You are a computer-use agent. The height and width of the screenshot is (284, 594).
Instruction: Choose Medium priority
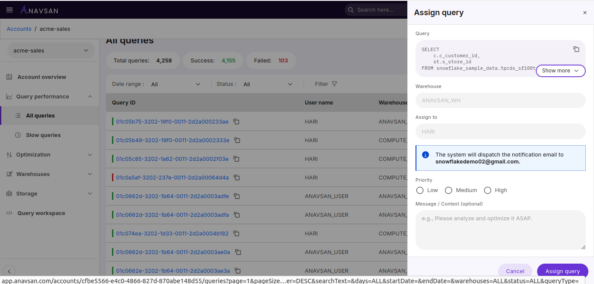click(449, 190)
